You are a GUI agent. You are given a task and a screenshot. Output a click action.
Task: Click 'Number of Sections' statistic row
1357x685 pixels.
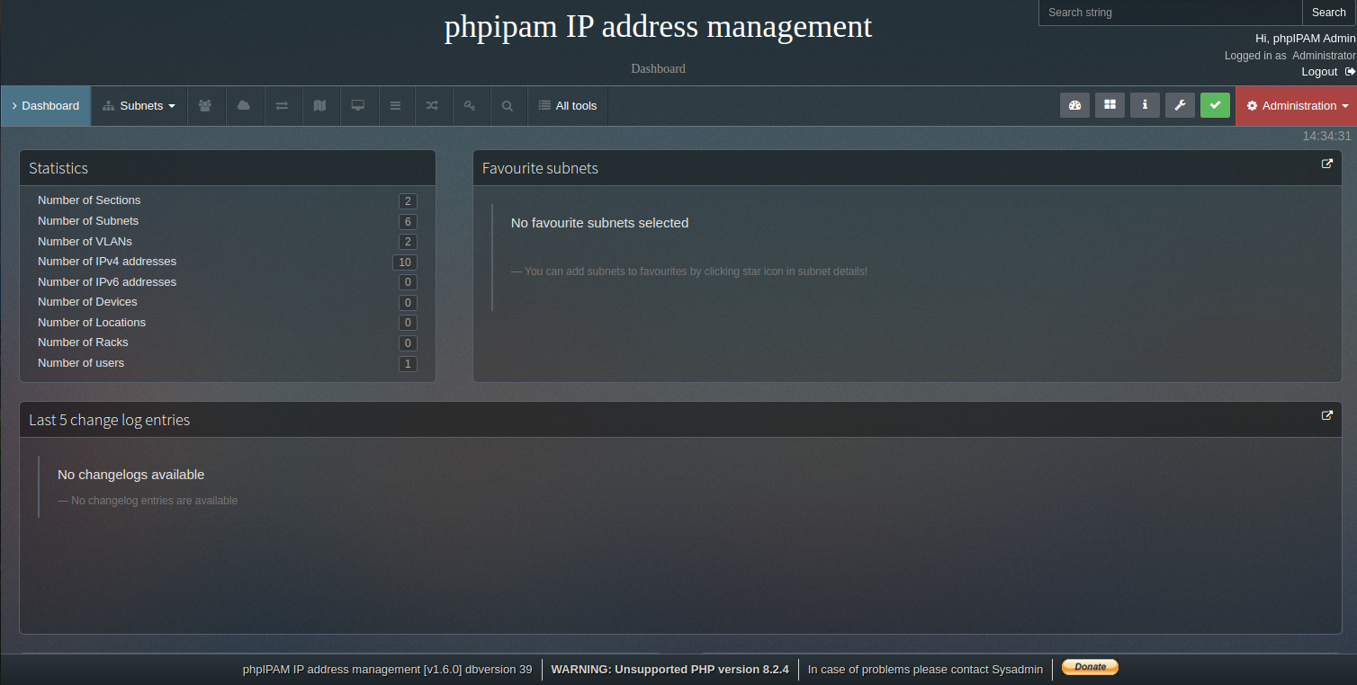(x=227, y=200)
